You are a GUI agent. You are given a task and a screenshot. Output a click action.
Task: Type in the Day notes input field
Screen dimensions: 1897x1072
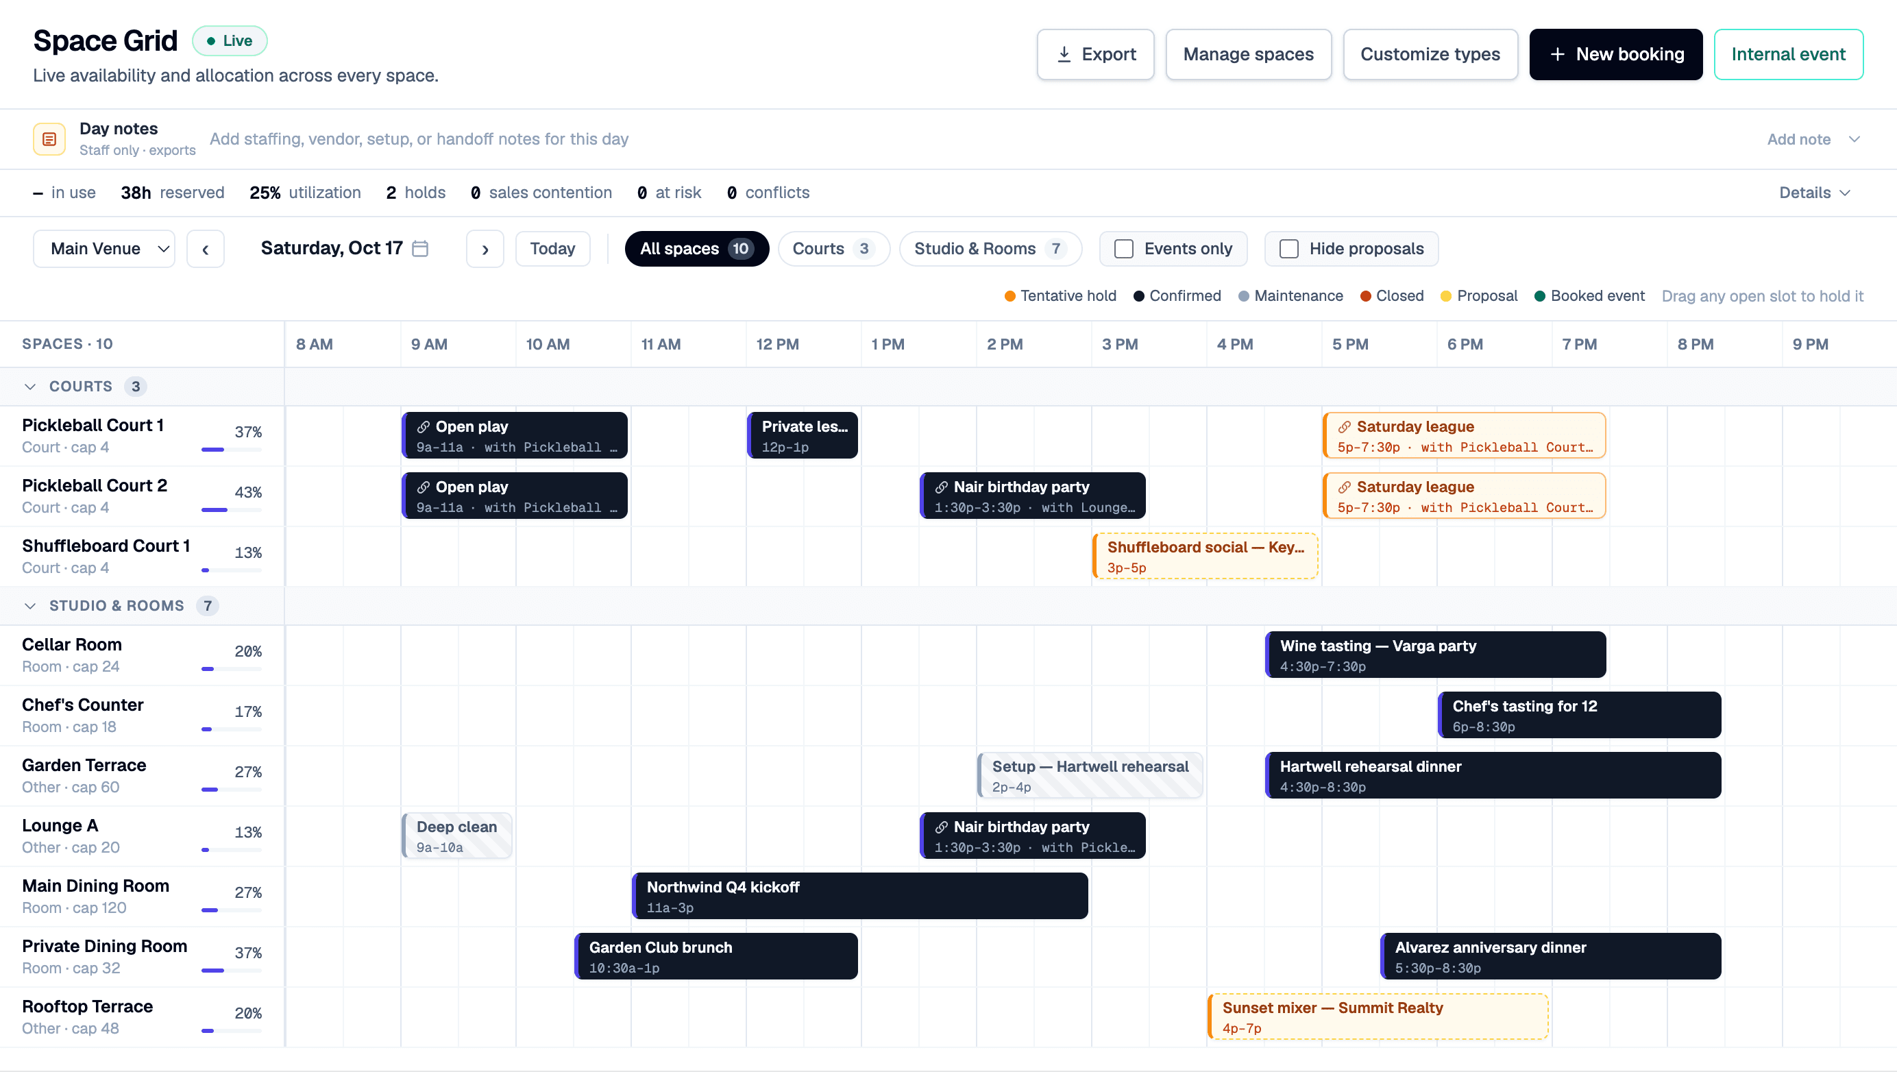[979, 139]
